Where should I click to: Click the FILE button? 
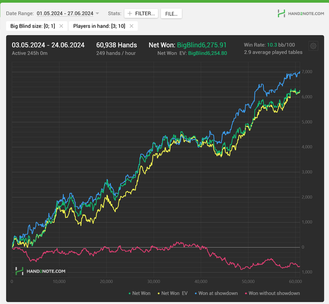tap(171, 14)
